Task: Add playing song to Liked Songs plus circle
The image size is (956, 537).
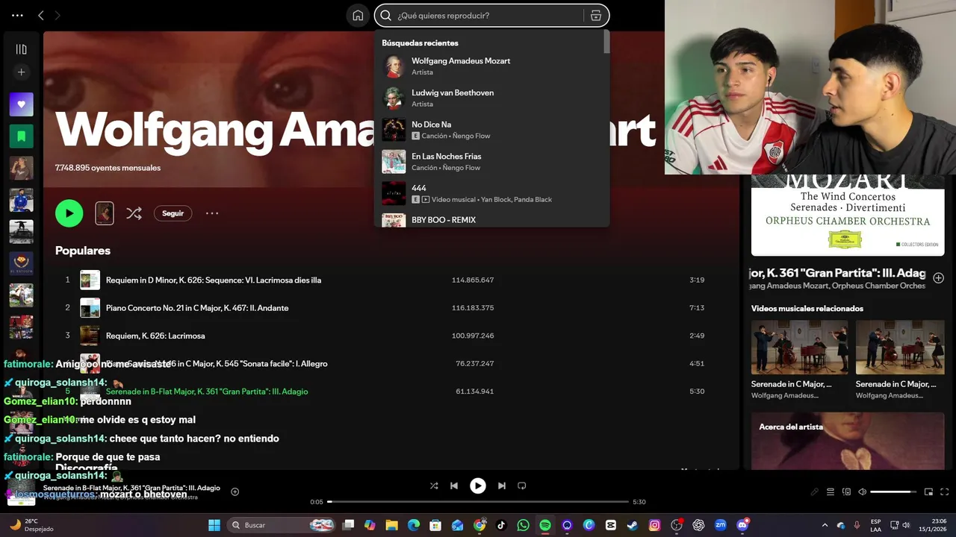Action: 235,492
